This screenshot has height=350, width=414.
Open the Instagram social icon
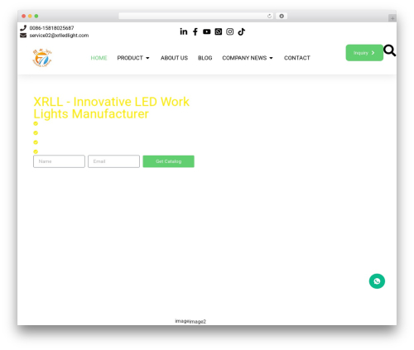click(x=229, y=31)
